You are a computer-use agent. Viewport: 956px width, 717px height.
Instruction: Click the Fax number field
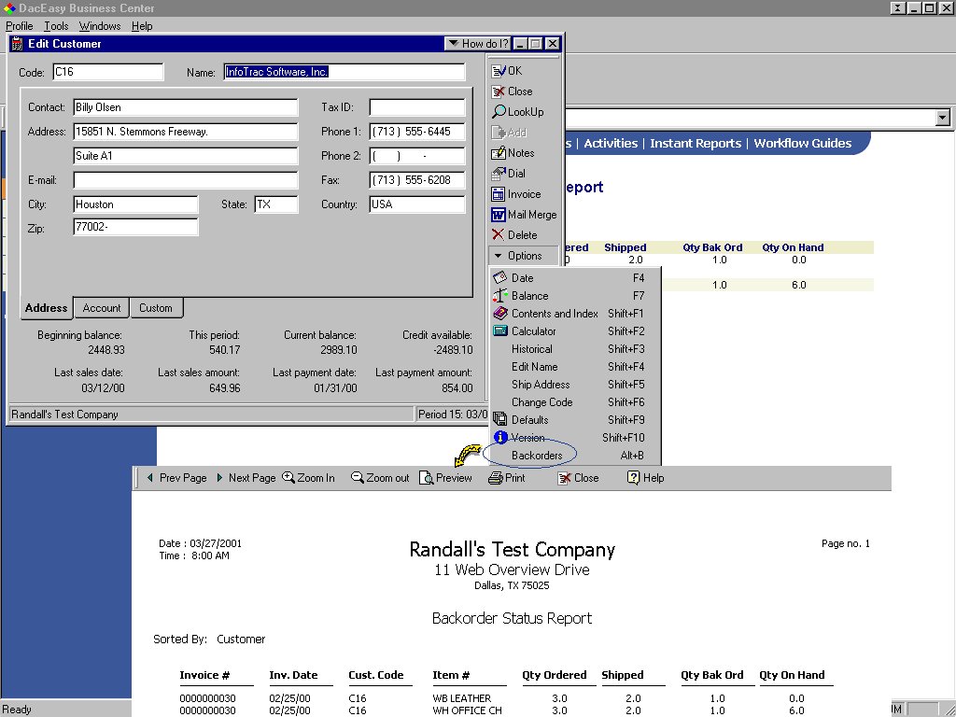(417, 180)
